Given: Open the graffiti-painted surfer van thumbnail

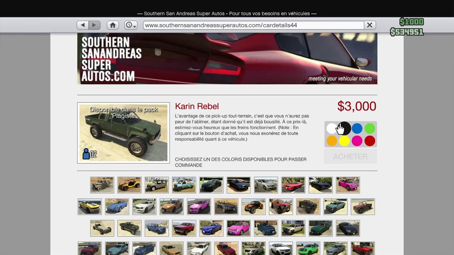Looking at the screenshot, I should coord(184,185).
